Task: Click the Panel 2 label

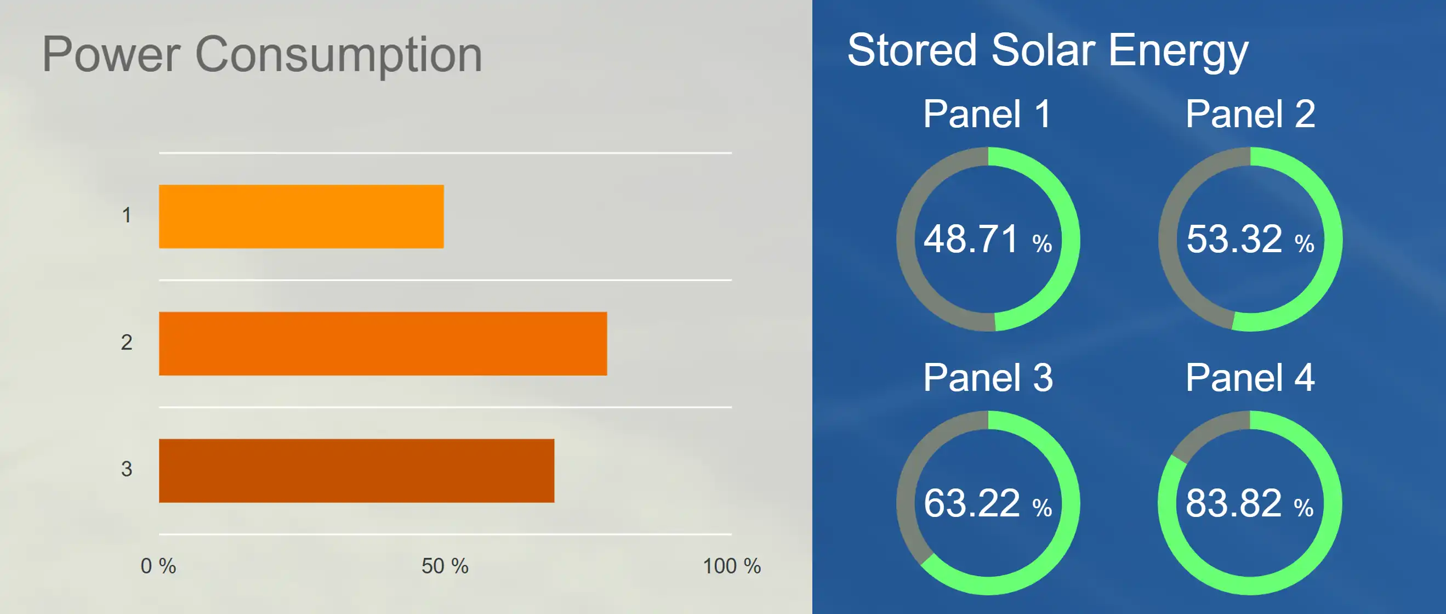Action: pyautogui.click(x=1250, y=114)
